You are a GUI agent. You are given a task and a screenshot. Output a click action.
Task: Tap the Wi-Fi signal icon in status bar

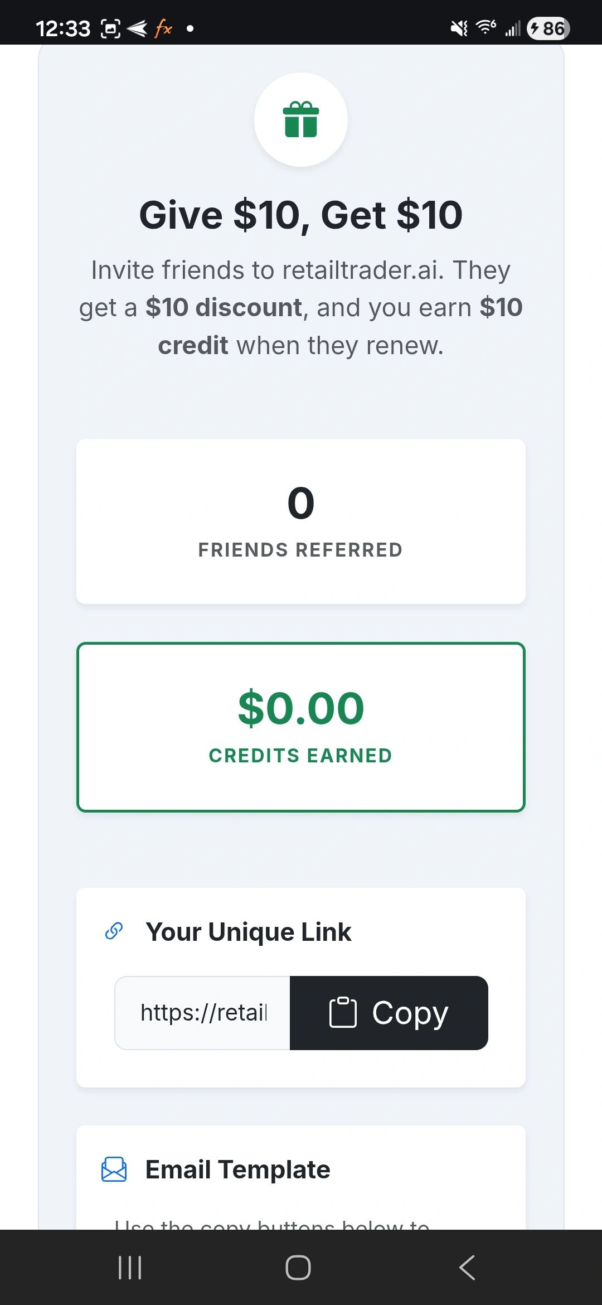(485, 27)
